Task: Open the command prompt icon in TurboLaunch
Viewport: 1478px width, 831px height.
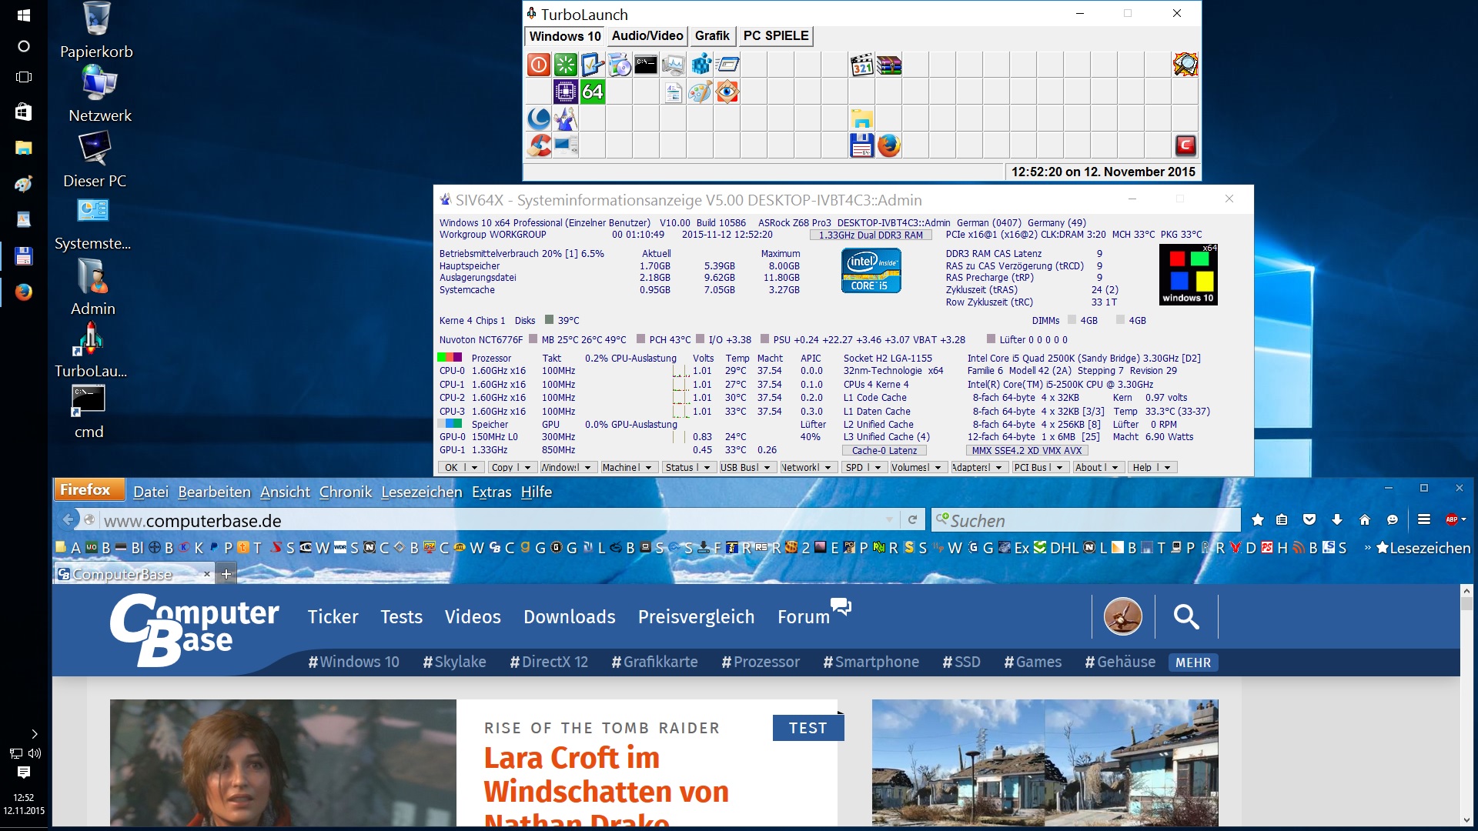Action: (x=646, y=65)
